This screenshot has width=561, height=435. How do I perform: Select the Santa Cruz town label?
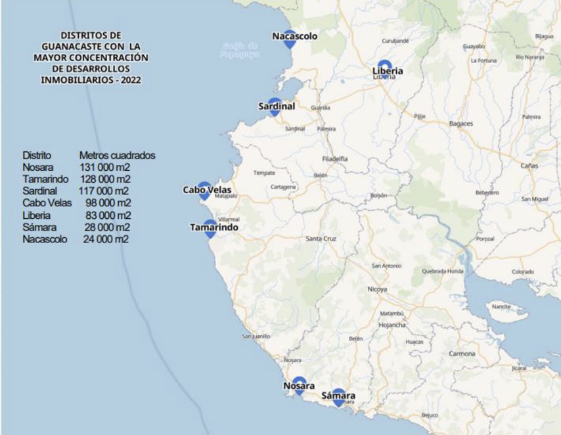point(321,239)
